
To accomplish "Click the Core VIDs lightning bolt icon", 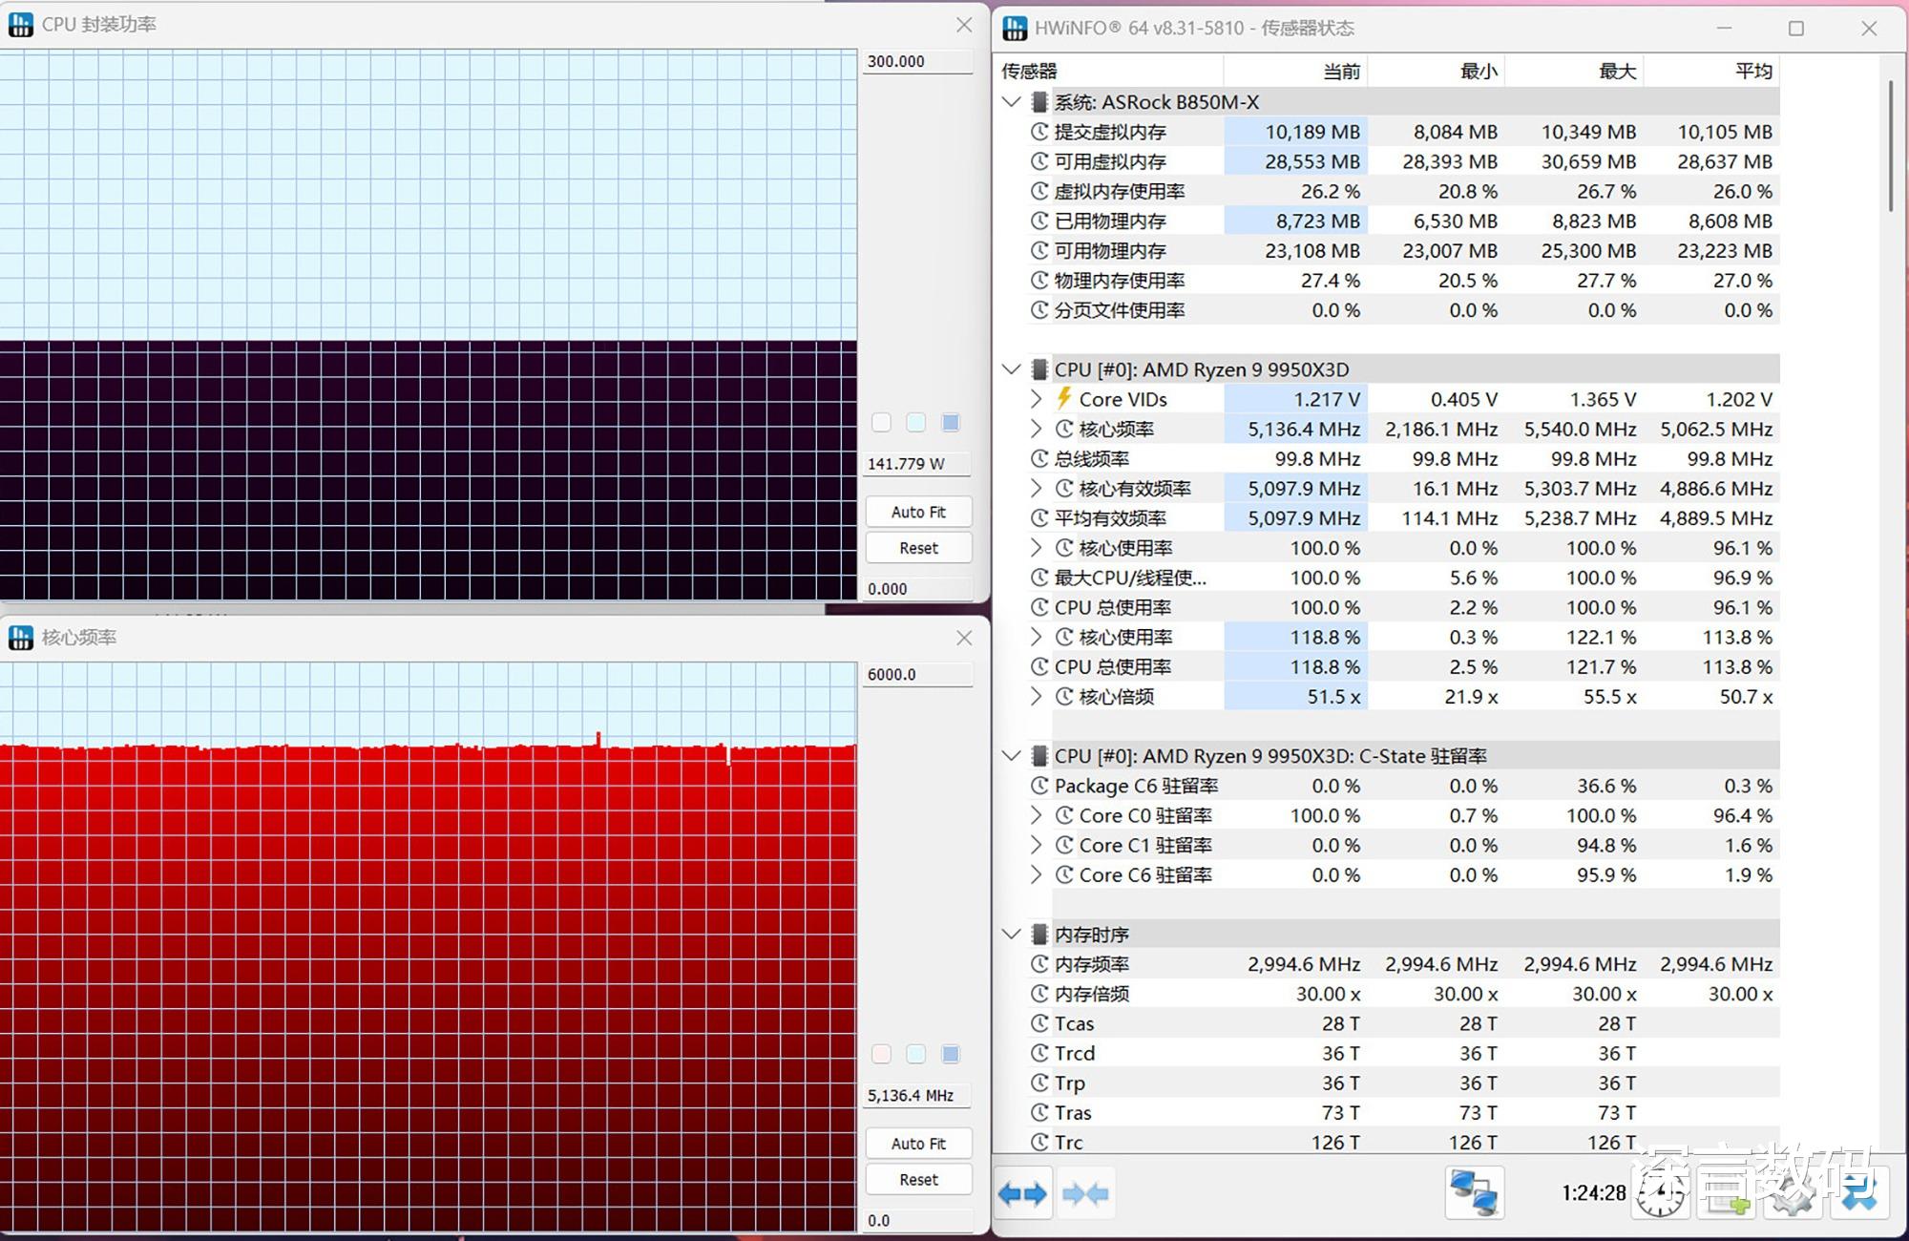I will 1064,399.
